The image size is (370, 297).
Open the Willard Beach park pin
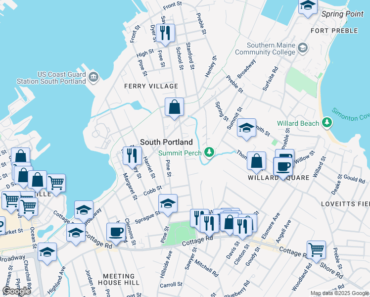click(327, 123)
